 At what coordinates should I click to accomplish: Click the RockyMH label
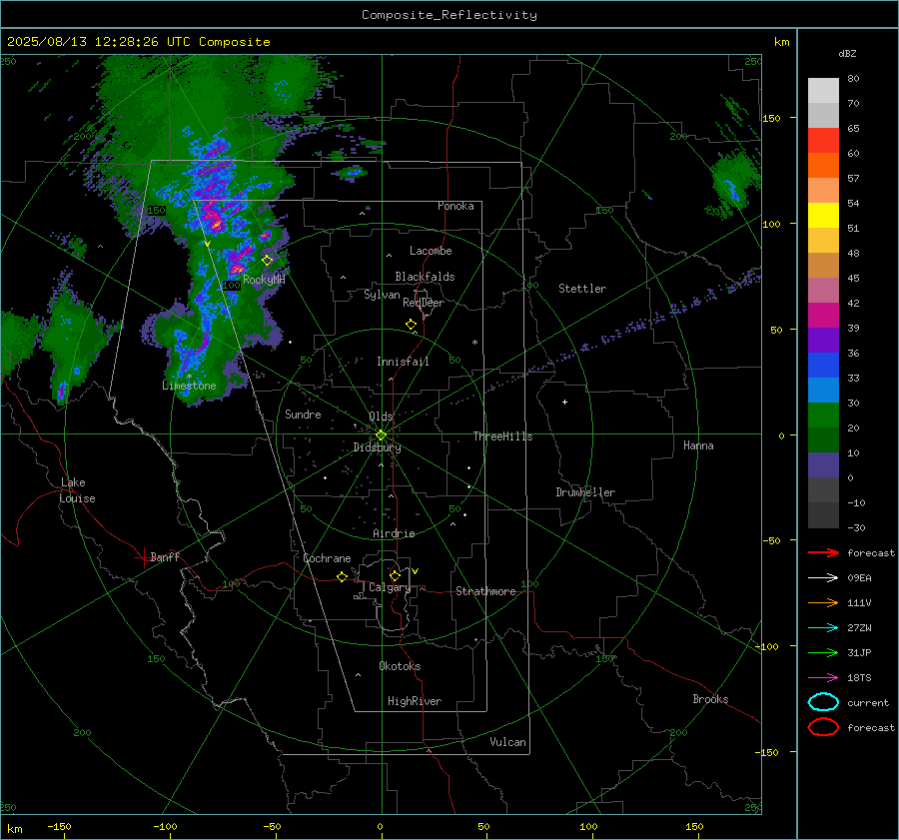coord(264,280)
